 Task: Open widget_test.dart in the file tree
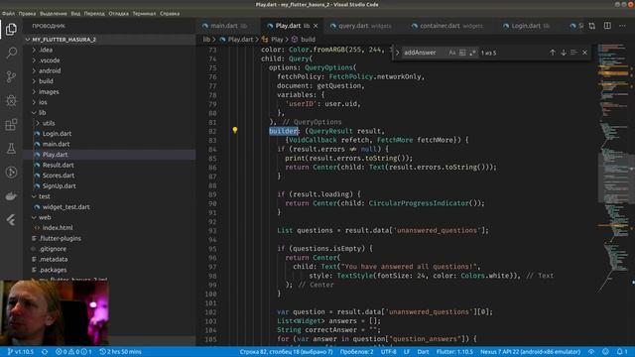(109, 207)
